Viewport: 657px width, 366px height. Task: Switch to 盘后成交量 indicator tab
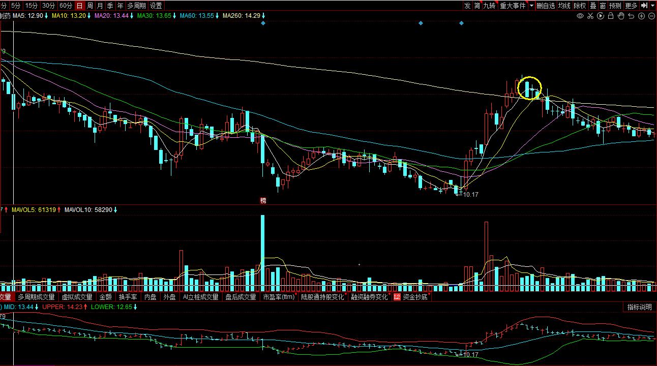(241, 297)
